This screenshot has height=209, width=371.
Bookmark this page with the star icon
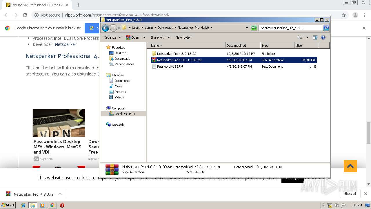tap(344, 15)
